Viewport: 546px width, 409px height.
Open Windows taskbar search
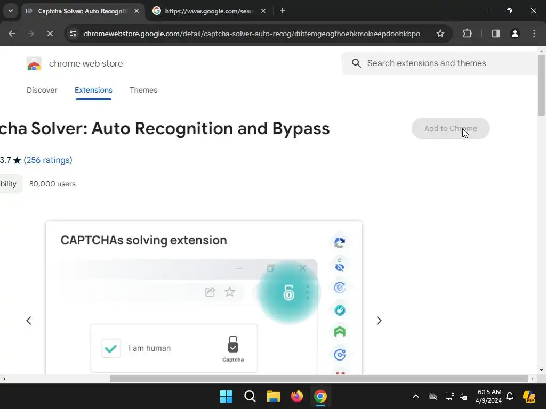250,396
